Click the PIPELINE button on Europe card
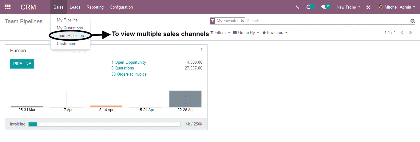The image size is (420, 142). [22, 64]
